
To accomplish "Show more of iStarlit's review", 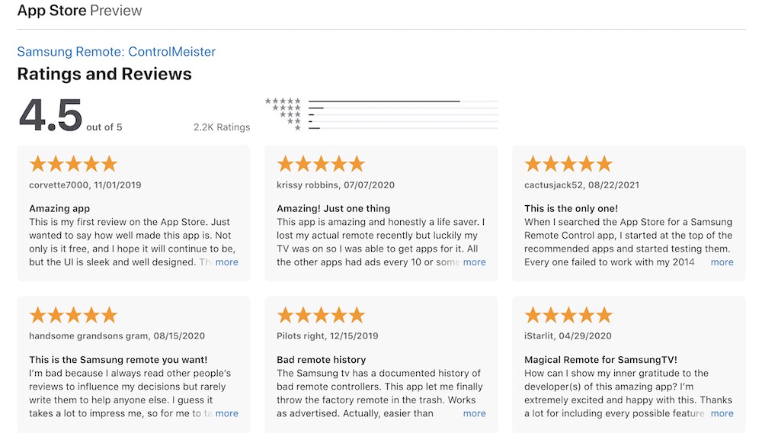I will pyautogui.click(x=722, y=413).
